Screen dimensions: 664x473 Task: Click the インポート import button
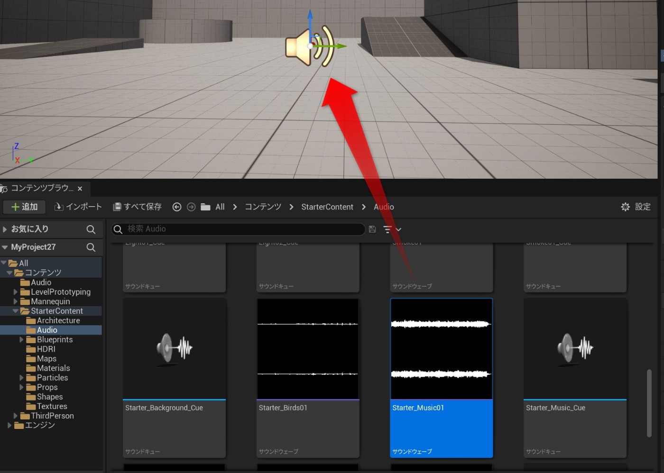pos(78,207)
